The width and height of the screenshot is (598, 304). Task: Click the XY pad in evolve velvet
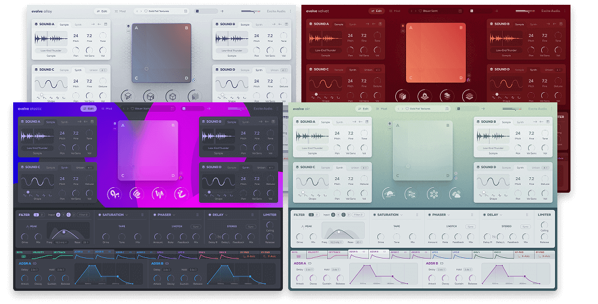[436, 53]
